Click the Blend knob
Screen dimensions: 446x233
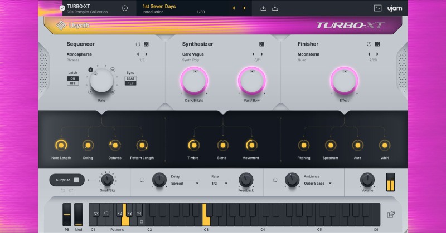tap(222, 145)
